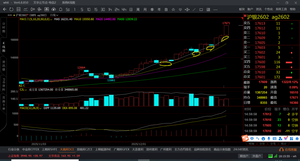Select the custom 自 period

(166, 9)
